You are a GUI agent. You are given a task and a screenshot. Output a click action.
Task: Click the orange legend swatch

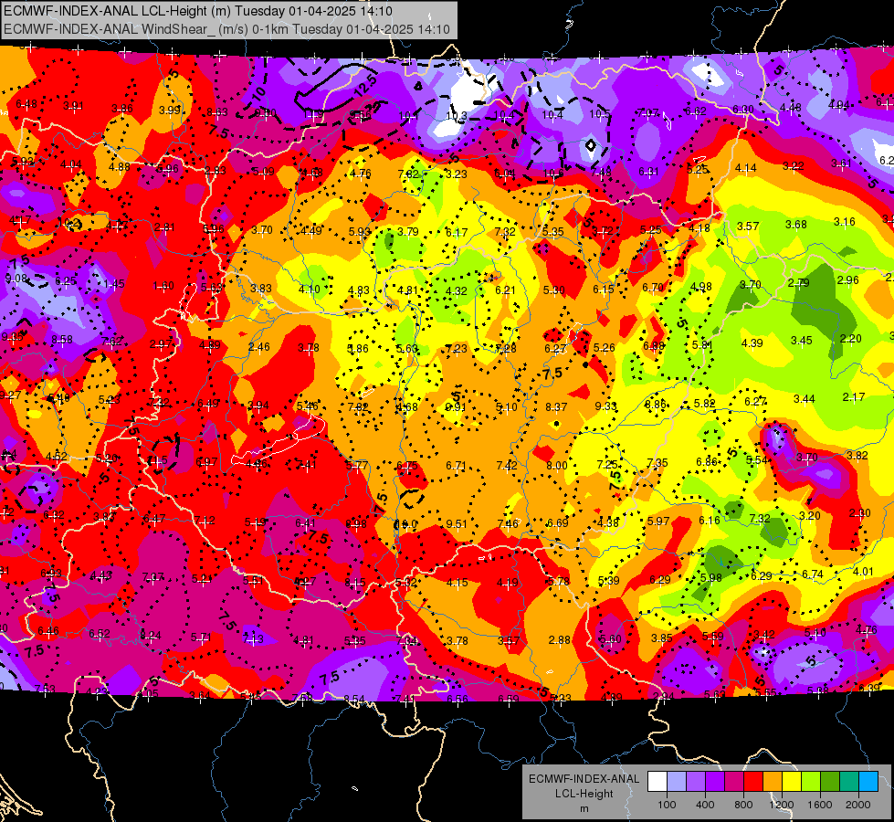tap(772, 782)
